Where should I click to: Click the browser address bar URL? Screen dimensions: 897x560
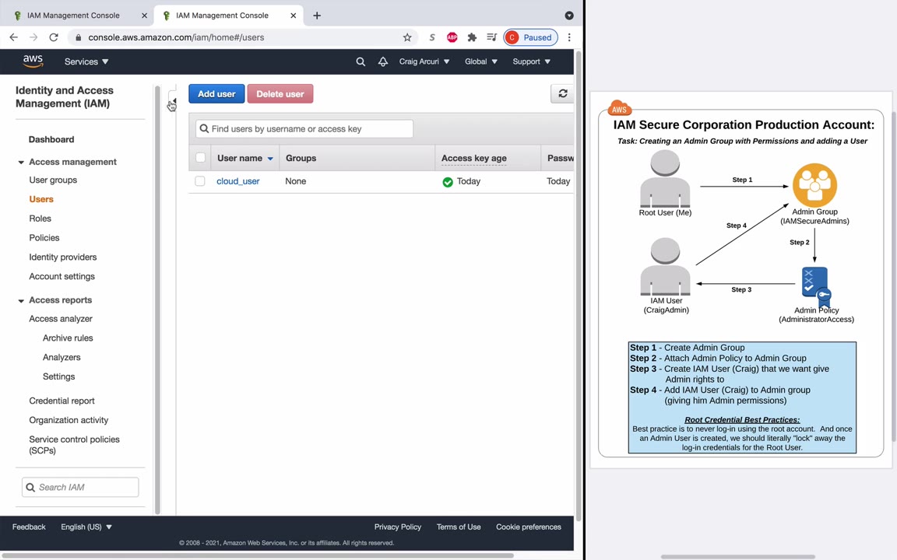point(176,37)
